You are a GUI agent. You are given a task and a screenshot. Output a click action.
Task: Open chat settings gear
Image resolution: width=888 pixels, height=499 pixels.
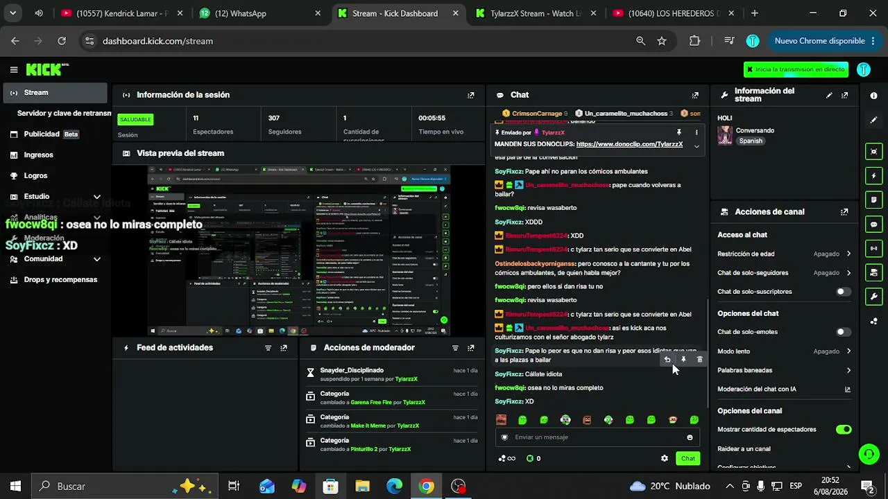(x=665, y=458)
